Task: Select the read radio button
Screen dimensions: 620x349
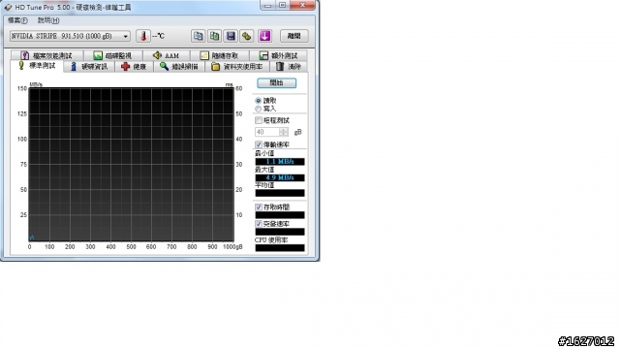Action: tap(259, 101)
